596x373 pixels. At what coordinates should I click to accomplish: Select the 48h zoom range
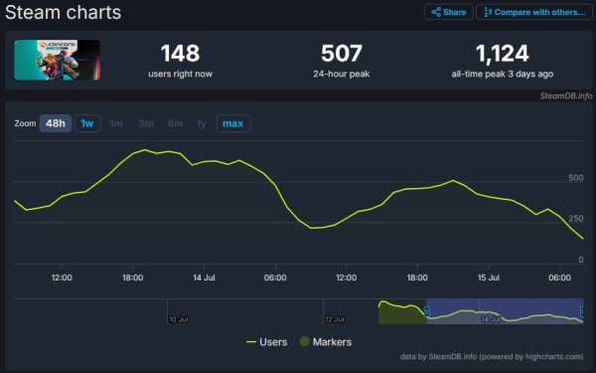56,123
